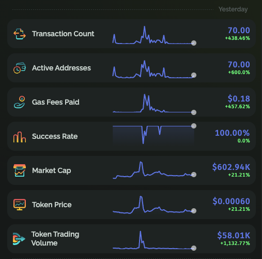The image size is (262, 259).
Task: Click the Active Addresses value 70.00
Action: pos(239,65)
